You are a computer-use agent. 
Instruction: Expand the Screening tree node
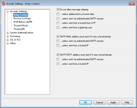click(8, 36)
